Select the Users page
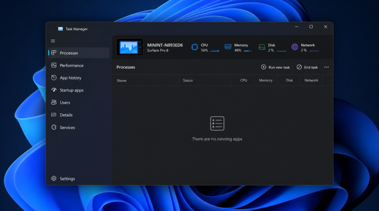Viewport: 379px width, 211px height. [x=79, y=102]
